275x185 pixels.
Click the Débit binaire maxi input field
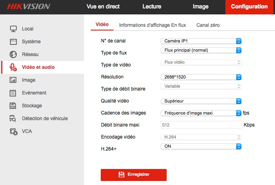pos(201,125)
